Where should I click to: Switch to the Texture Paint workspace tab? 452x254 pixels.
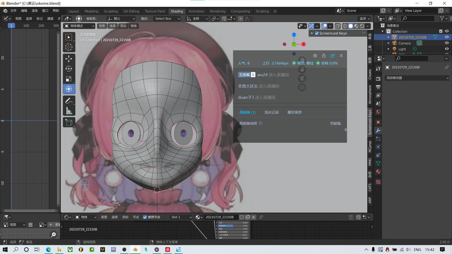[x=155, y=11]
